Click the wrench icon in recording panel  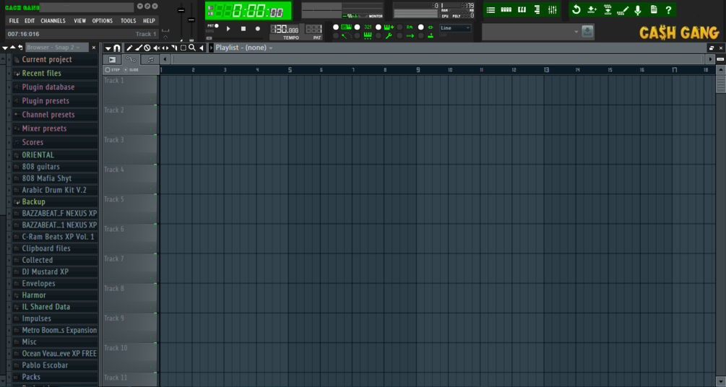coord(389,35)
